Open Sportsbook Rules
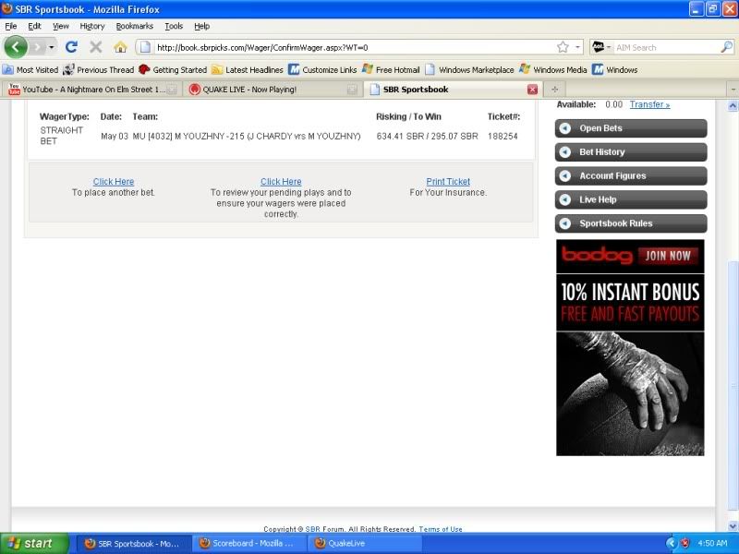 pos(631,223)
